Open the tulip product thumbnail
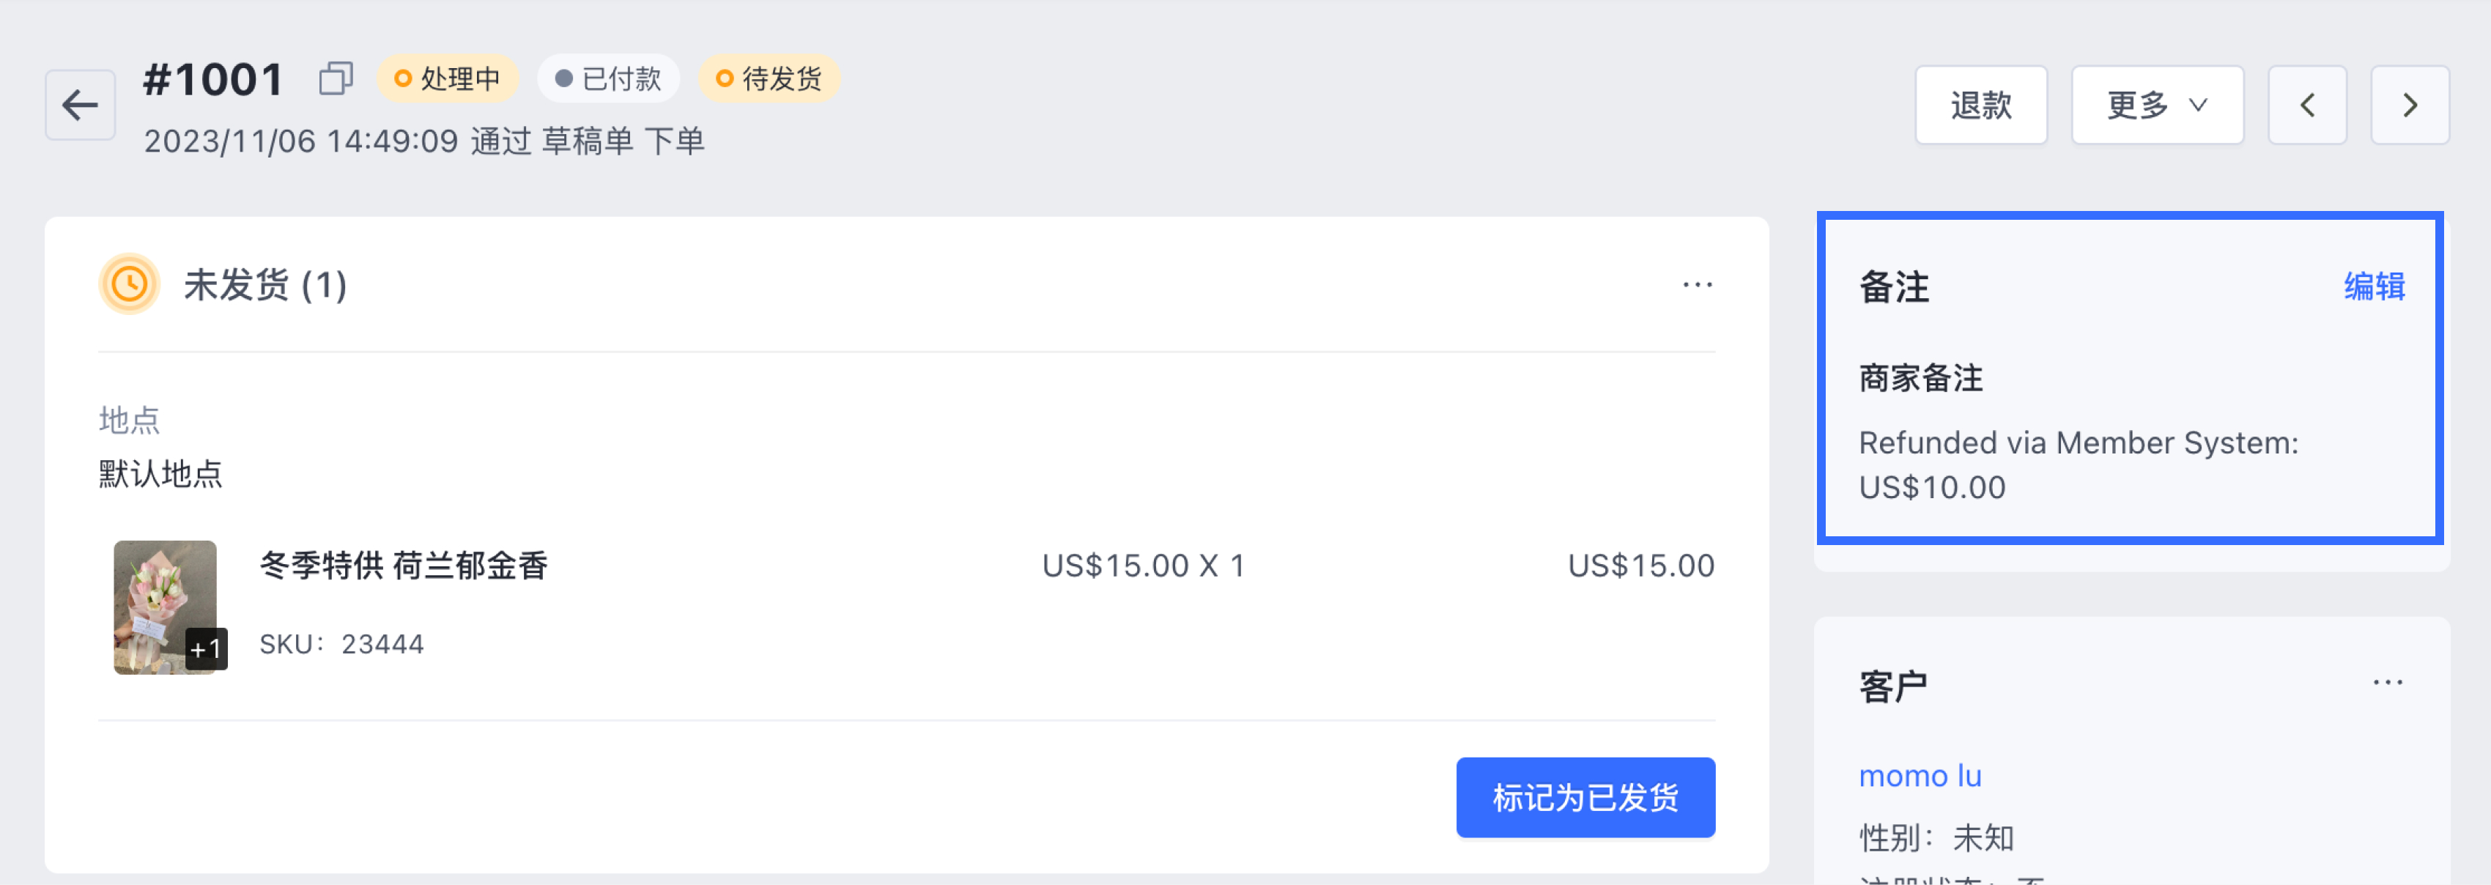Viewport: 2491px width, 885px height. point(166,607)
